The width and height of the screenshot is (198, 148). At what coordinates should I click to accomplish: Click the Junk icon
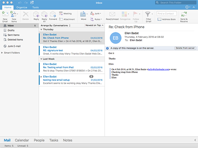point(92,13)
